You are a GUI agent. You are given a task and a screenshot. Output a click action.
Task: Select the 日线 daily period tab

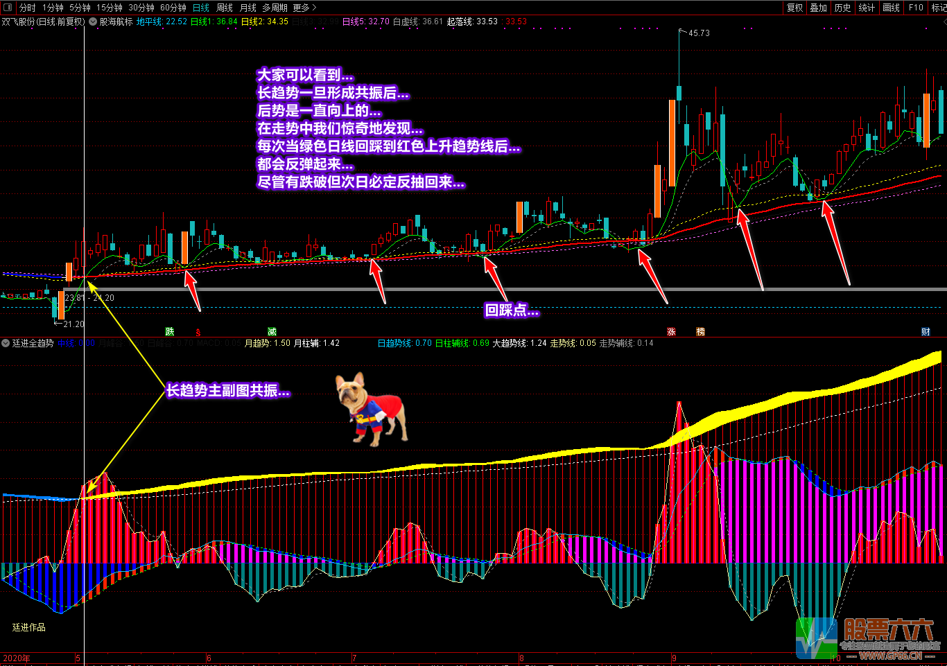[201, 8]
